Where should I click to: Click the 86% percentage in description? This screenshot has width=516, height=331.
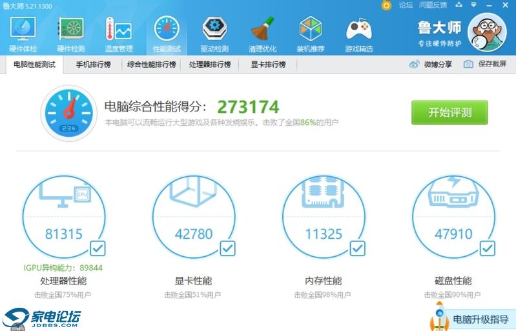point(308,123)
